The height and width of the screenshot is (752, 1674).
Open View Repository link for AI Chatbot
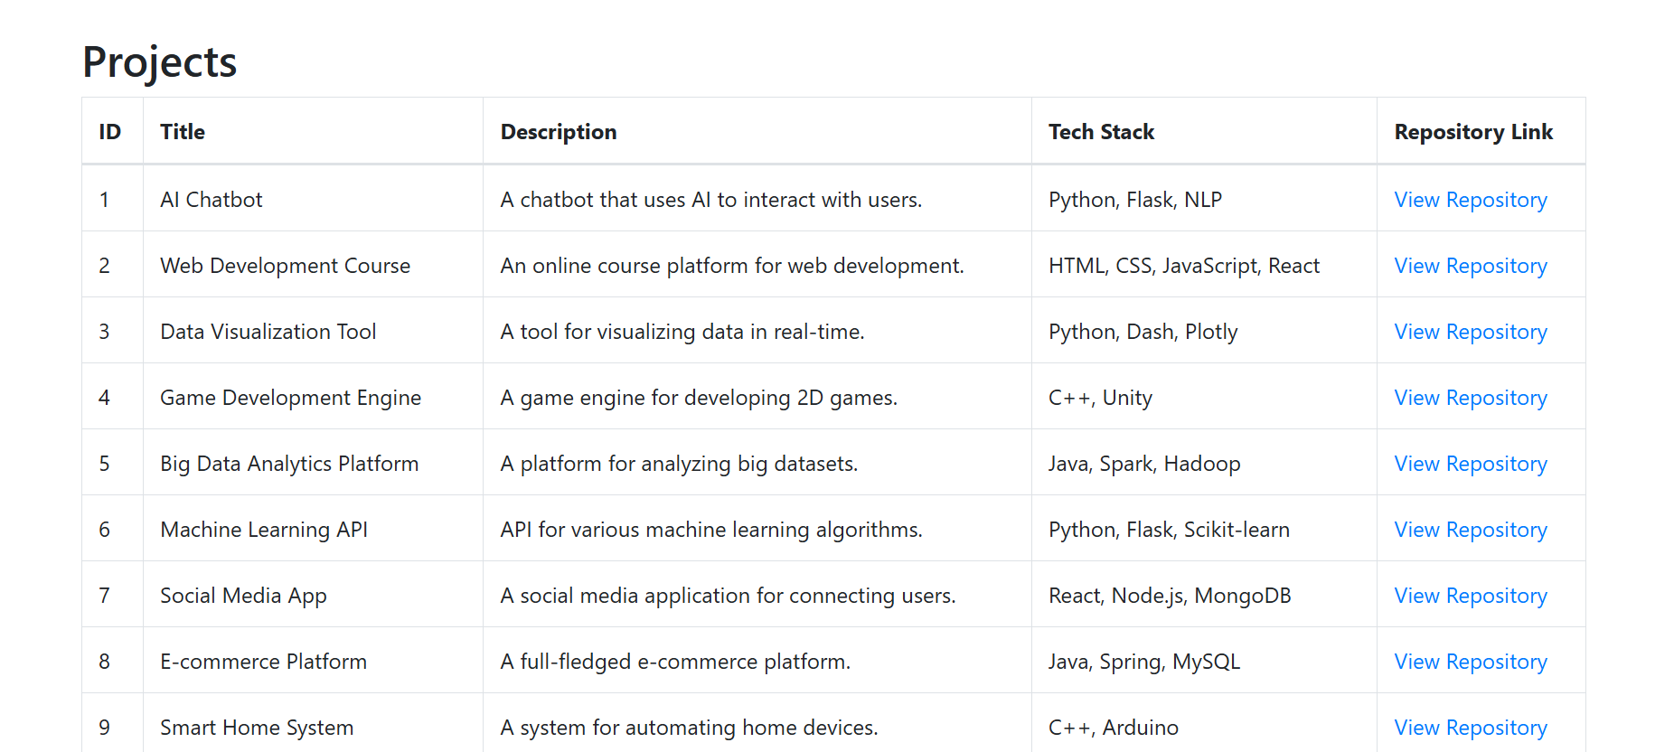point(1471,200)
